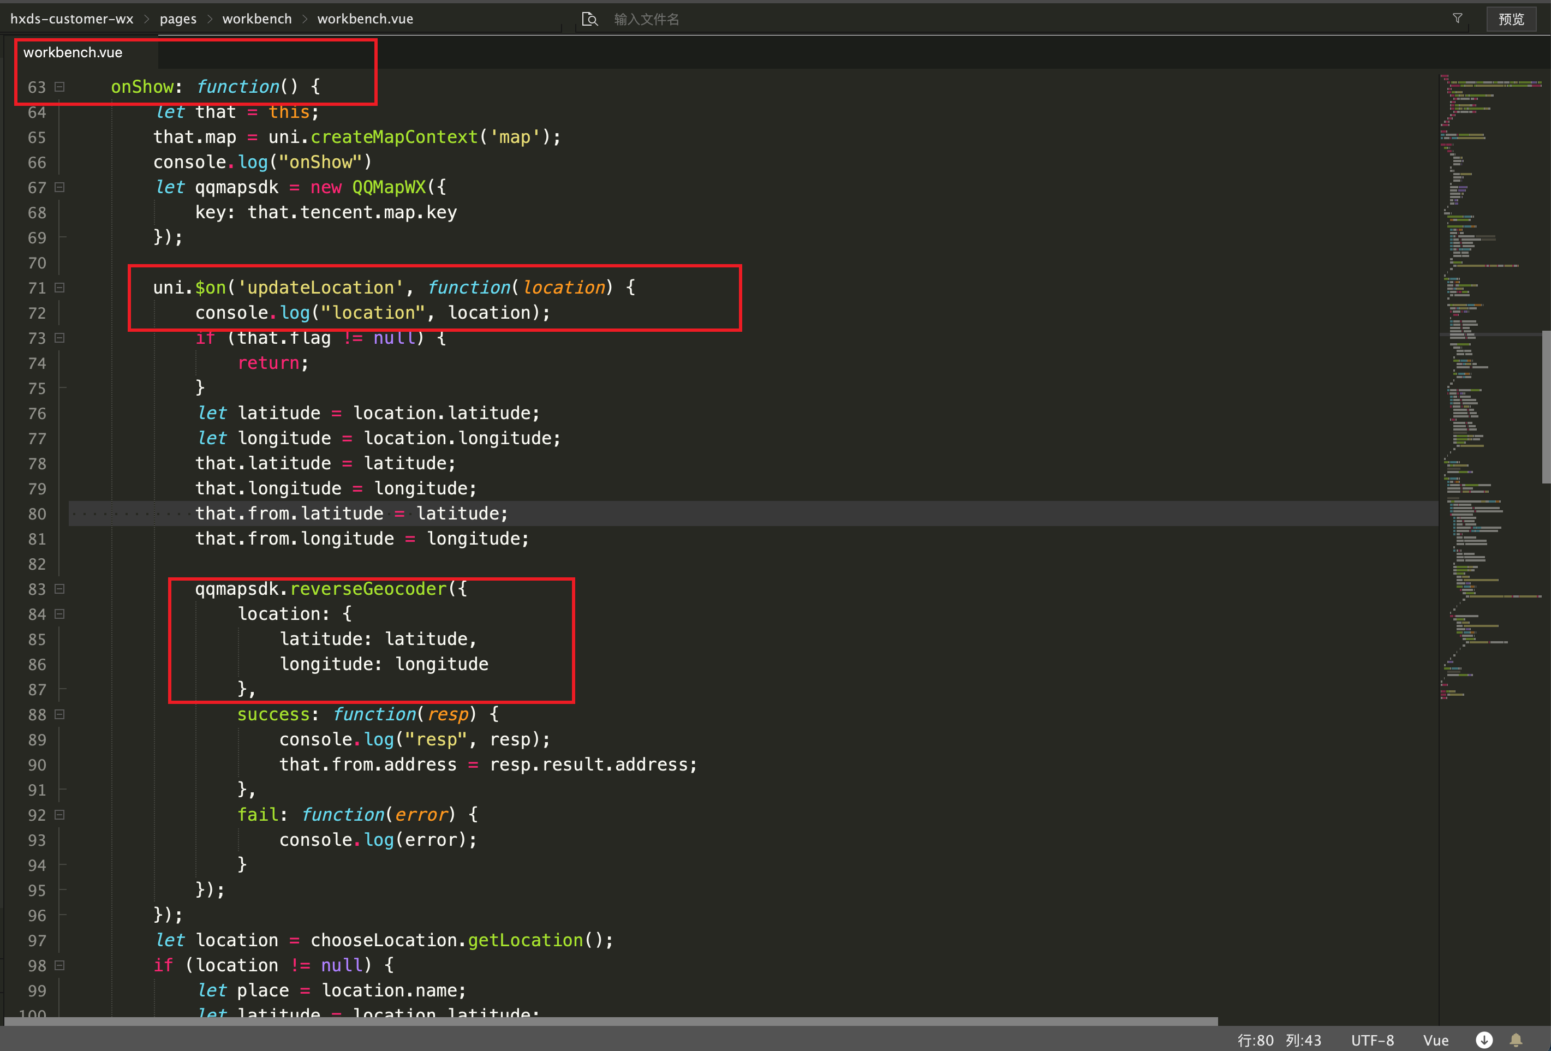Click the download arrow icon in status bar
The height and width of the screenshot is (1051, 1551).
click(x=1483, y=1040)
